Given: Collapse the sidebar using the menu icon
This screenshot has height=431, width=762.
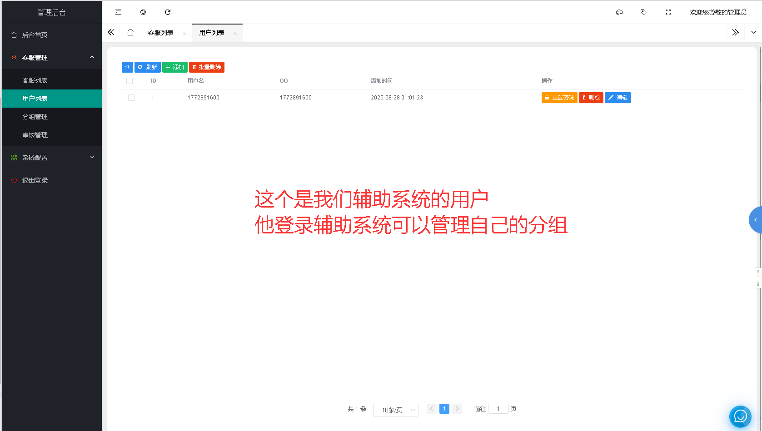Looking at the screenshot, I should coord(118,12).
